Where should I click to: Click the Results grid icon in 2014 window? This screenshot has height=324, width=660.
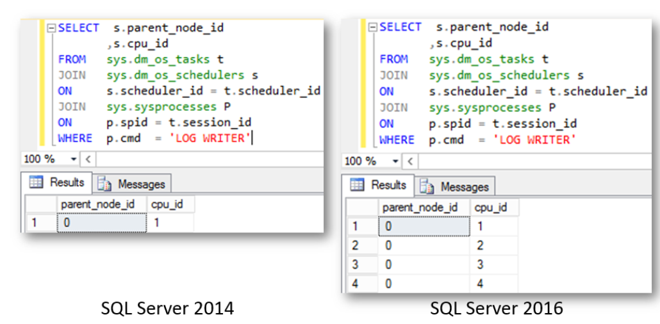(x=36, y=182)
